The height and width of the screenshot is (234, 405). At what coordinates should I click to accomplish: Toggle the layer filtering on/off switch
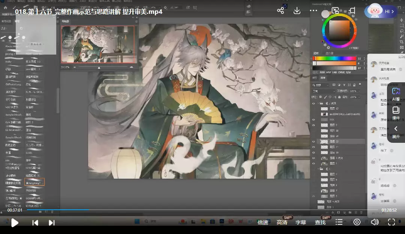pyautogui.click(x=360, y=84)
